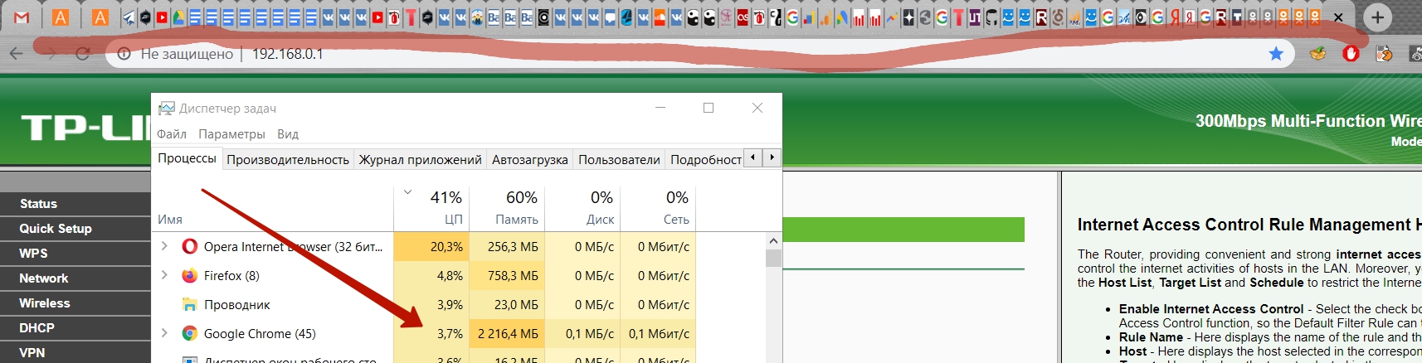Sort processes by ЦП column
Screen dimensions: 1422x363
click(431, 207)
